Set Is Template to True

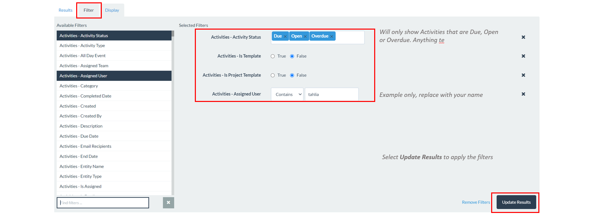click(x=273, y=57)
